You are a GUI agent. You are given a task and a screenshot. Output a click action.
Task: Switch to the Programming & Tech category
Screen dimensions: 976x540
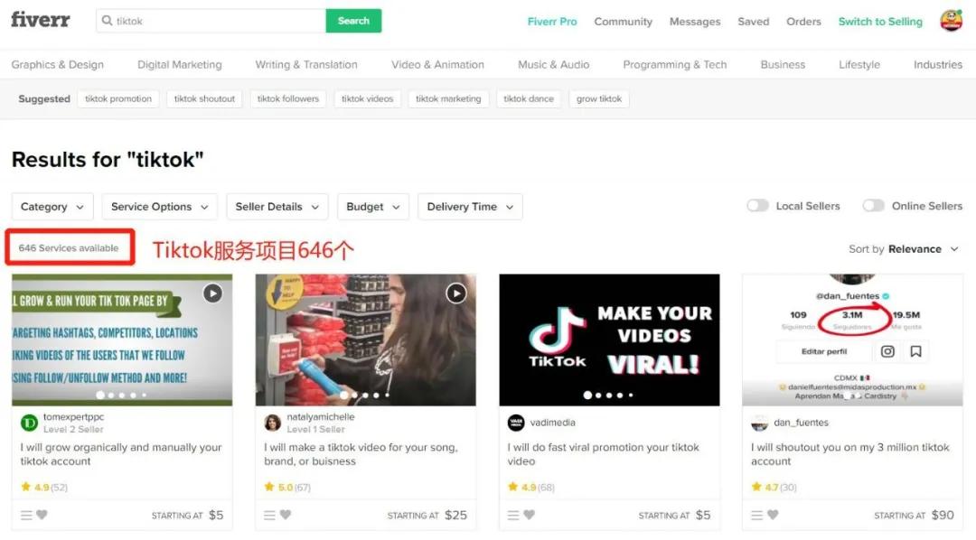pyautogui.click(x=675, y=64)
